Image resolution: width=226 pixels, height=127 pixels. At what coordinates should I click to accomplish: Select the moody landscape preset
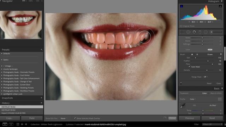tap(10, 69)
